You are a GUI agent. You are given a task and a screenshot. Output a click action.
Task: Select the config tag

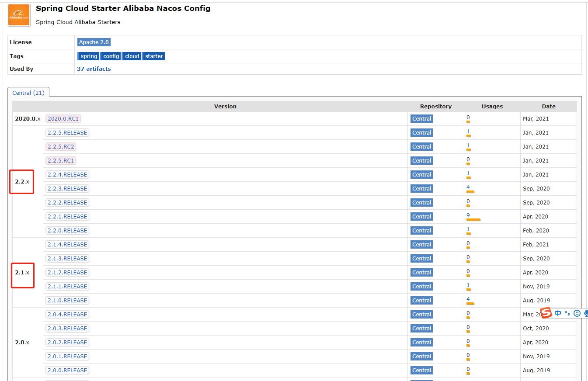pos(111,56)
